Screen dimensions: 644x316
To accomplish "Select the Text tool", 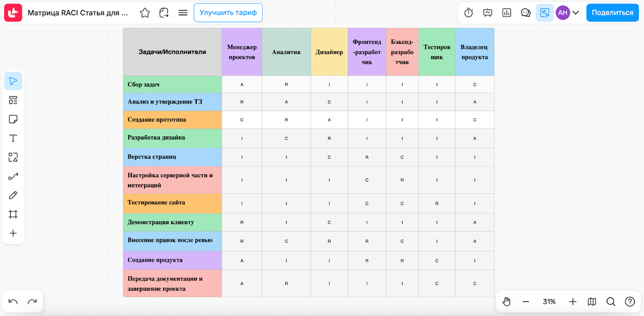I will tap(13, 138).
